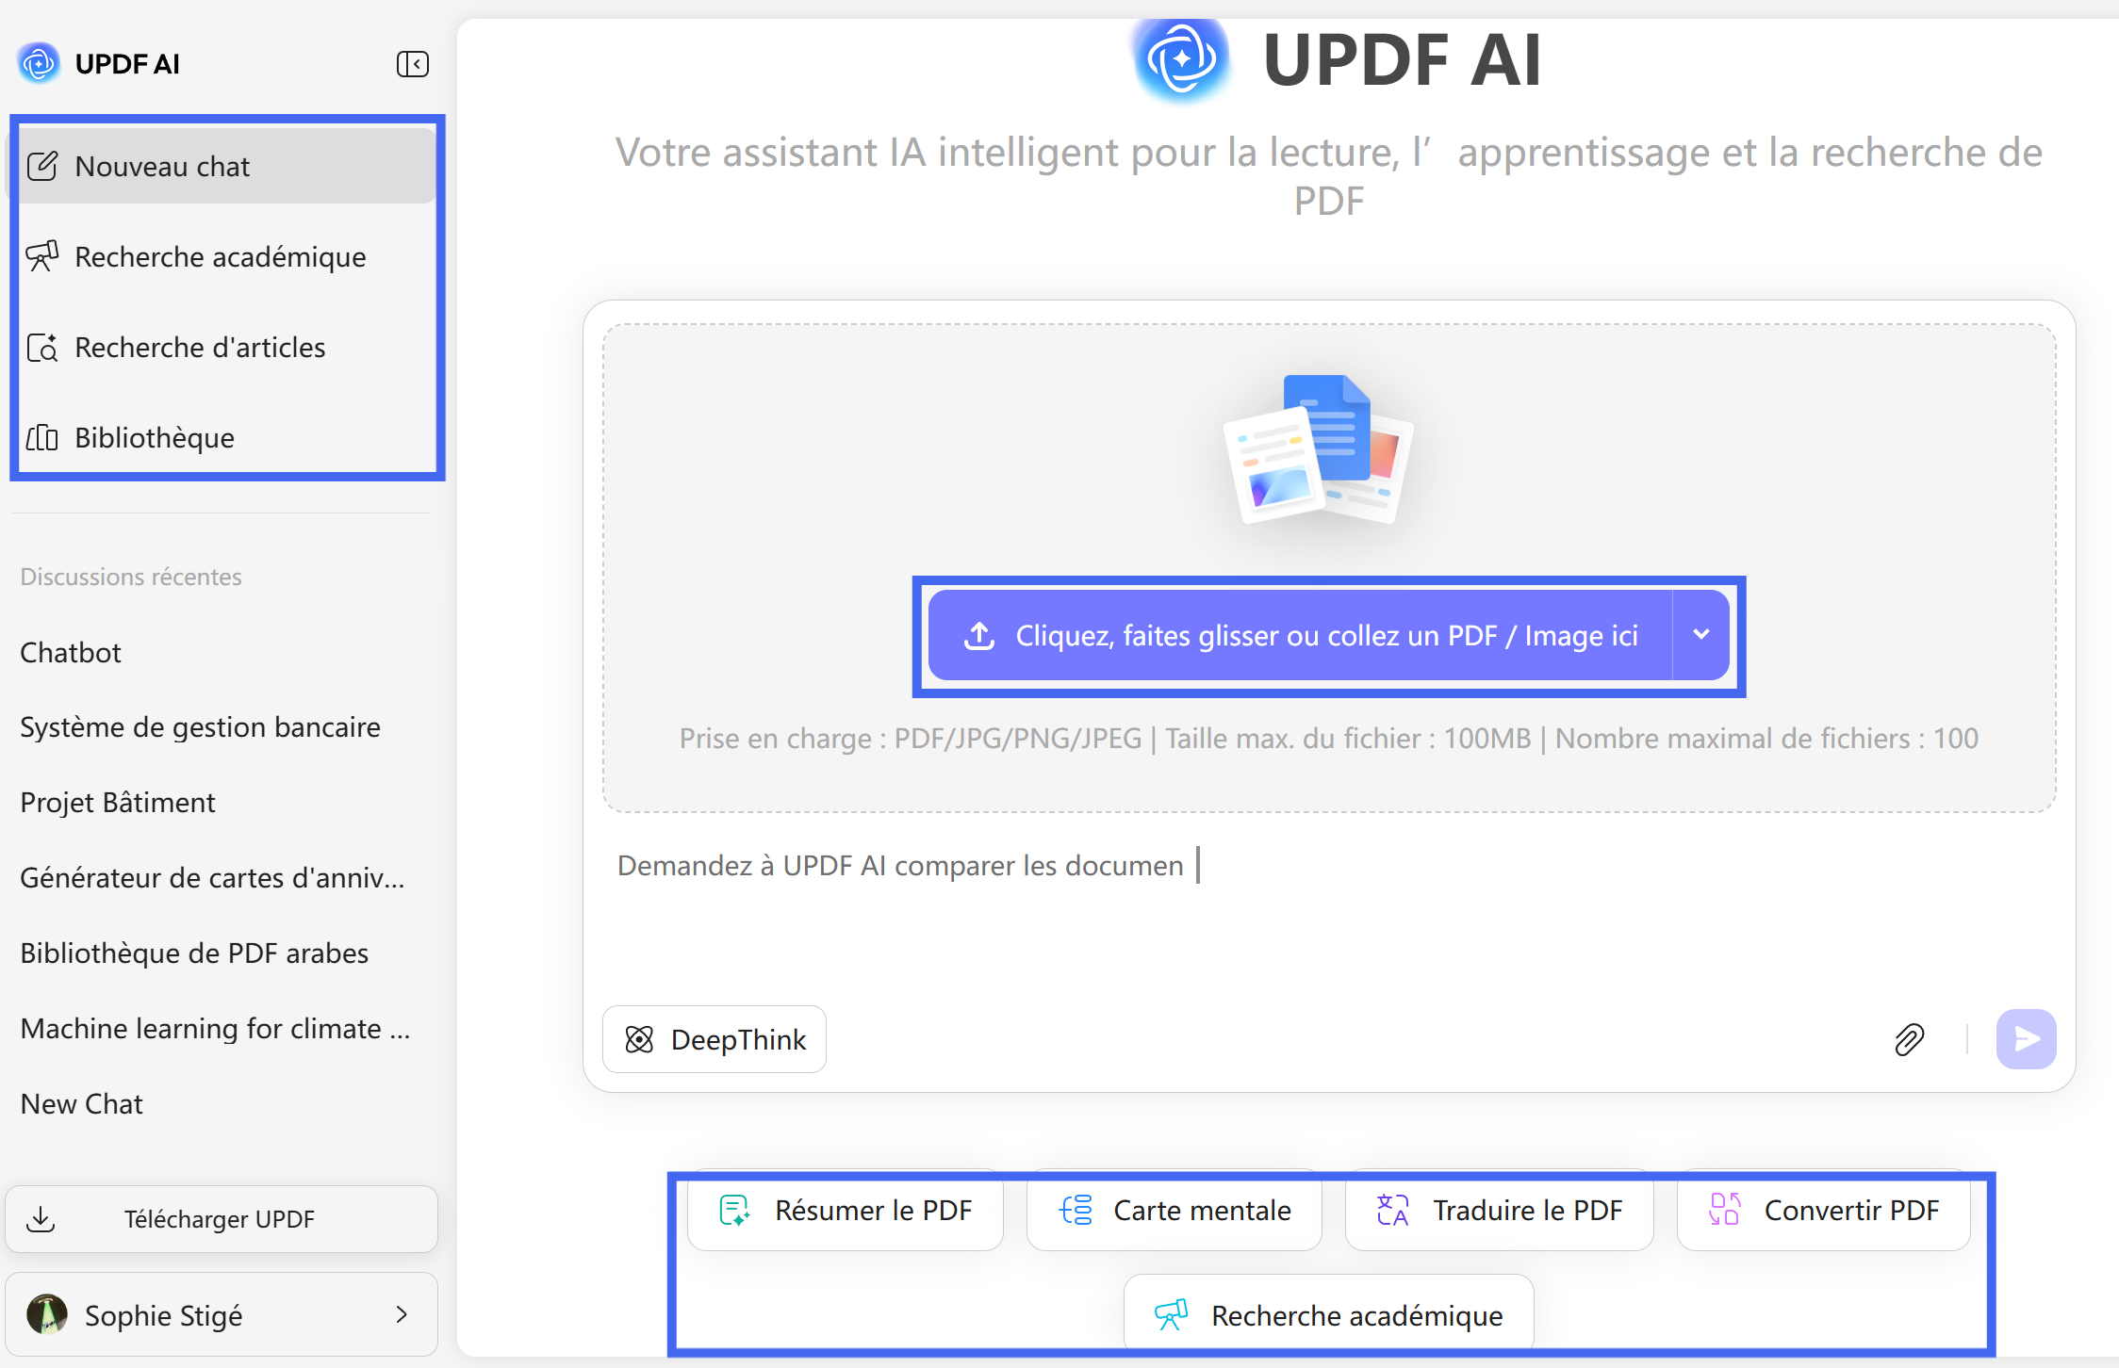The height and width of the screenshot is (1368, 2119).
Task: Select Recherche d'articles in sidebar
Action: click(200, 348)
